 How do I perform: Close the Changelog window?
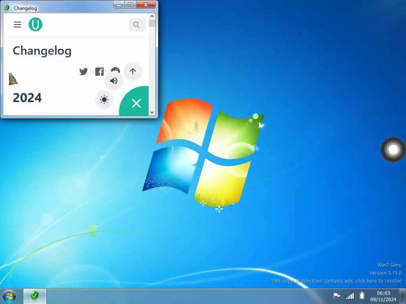146,5
